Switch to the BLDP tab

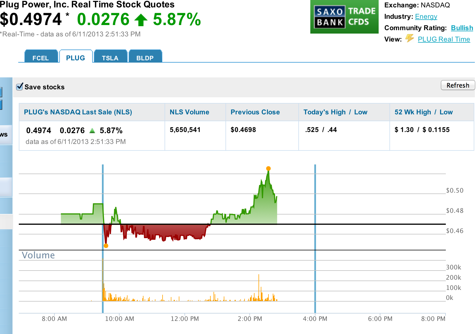145,57
